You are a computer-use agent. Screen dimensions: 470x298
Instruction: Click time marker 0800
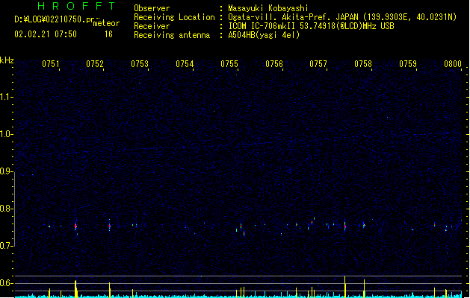pyautogui.click(x=453, y=64)
